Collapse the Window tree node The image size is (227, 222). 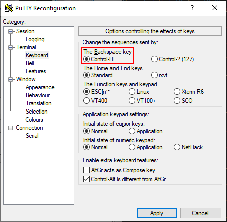point(11,79)
